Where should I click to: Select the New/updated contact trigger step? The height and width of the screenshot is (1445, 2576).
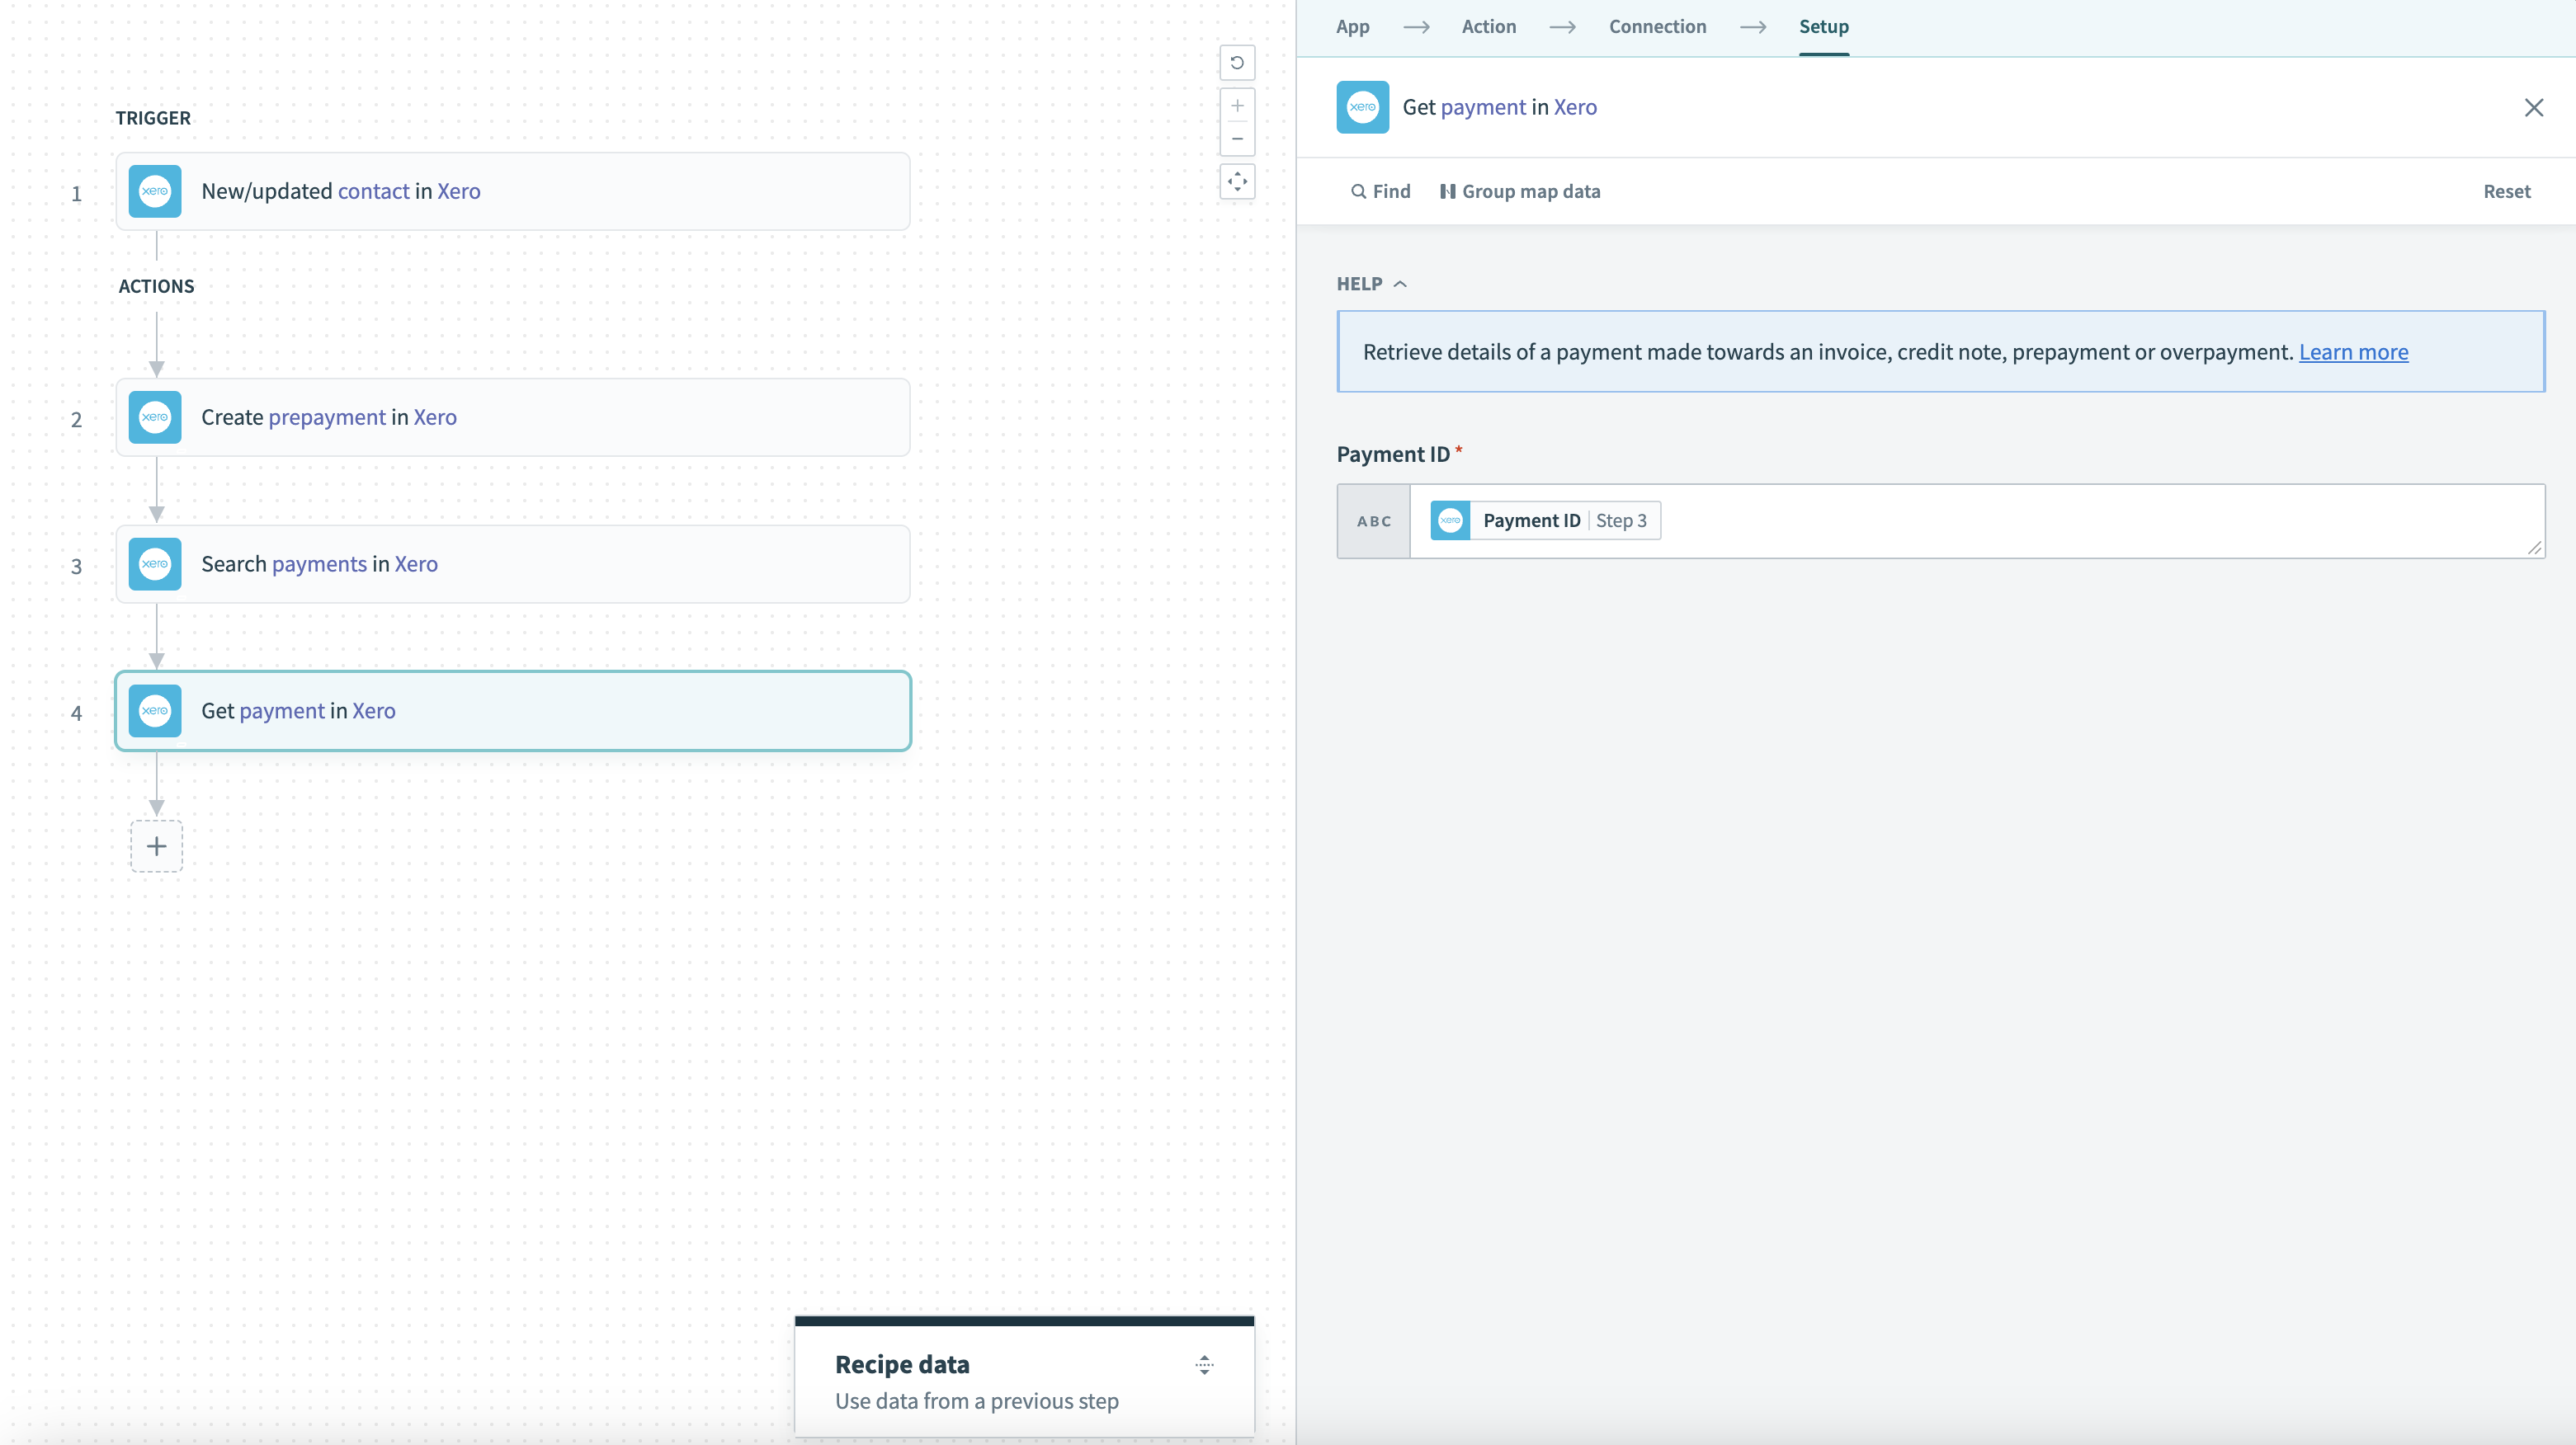pyautogui.click(x=512, y=191)
